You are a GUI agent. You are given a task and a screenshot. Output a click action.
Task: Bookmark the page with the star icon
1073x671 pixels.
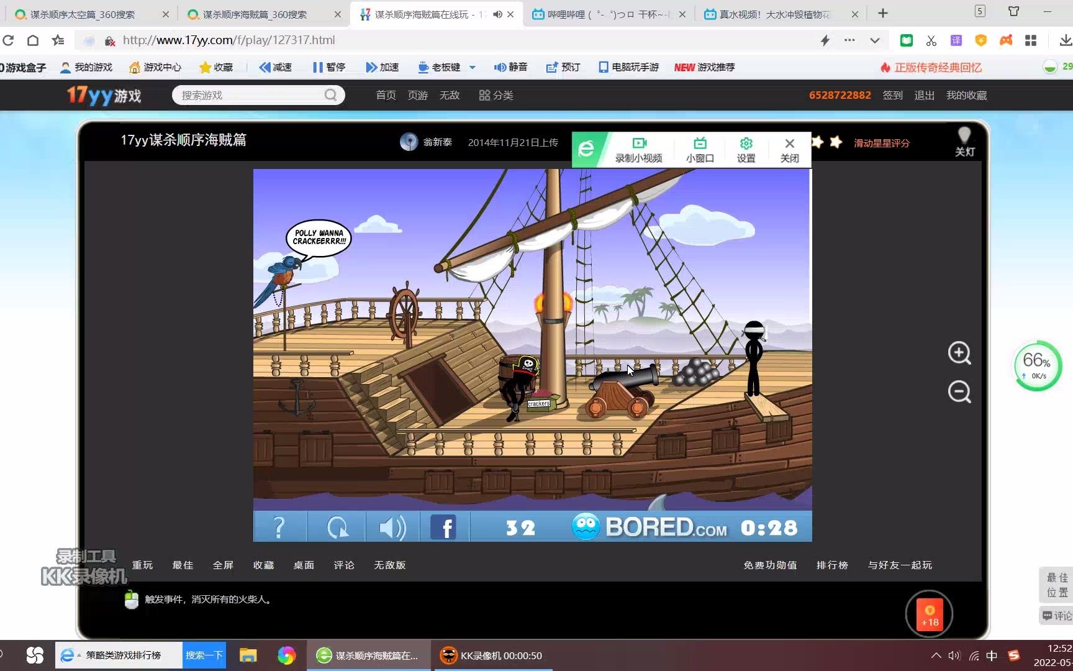(x=58, y=40)
